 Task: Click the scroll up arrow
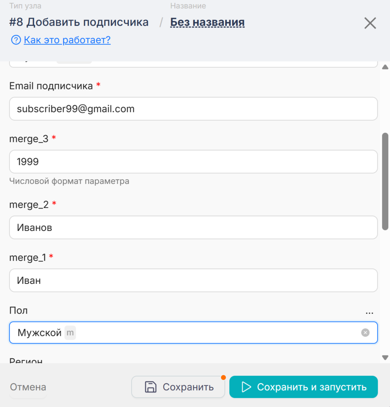pyautogui.click(x=385, y=67)
